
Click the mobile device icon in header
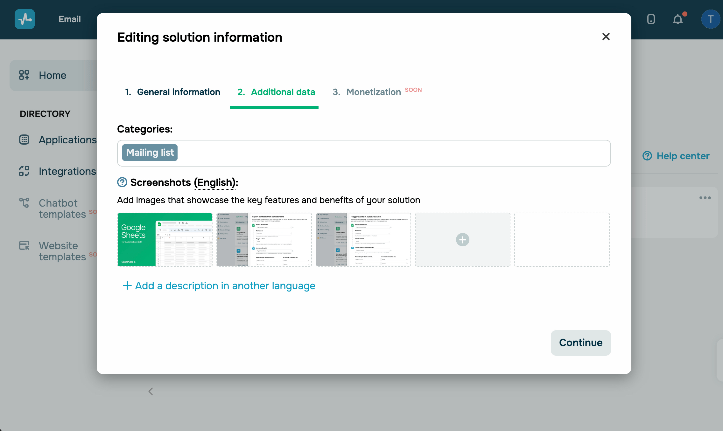[651, 19]
